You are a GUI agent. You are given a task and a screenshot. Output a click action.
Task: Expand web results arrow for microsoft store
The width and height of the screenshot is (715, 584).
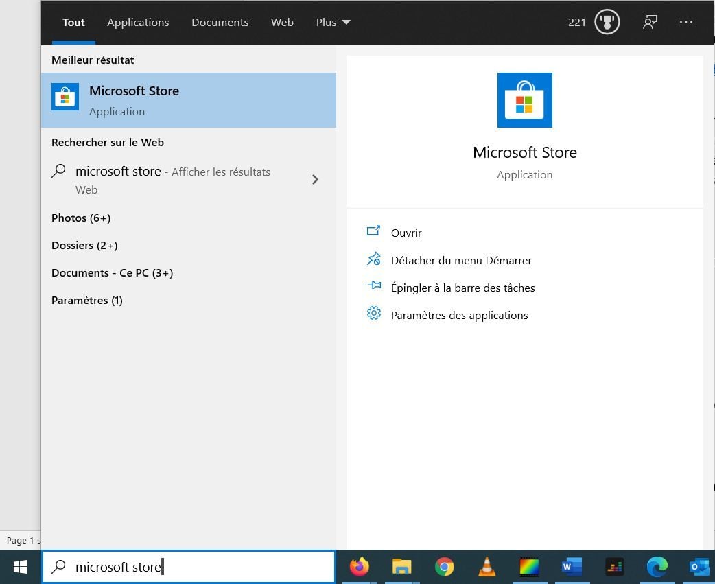315,180
